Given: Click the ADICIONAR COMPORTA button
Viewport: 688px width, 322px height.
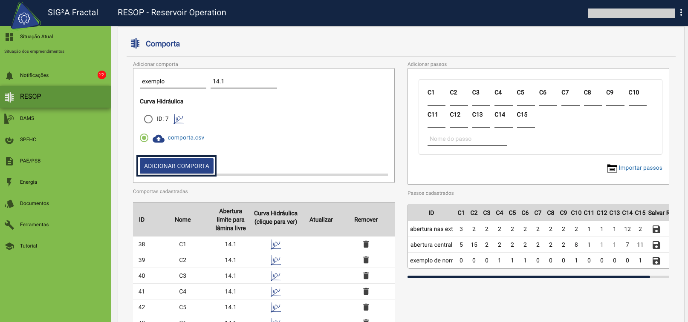Looking at the screenshot, I should pos(176,166).
